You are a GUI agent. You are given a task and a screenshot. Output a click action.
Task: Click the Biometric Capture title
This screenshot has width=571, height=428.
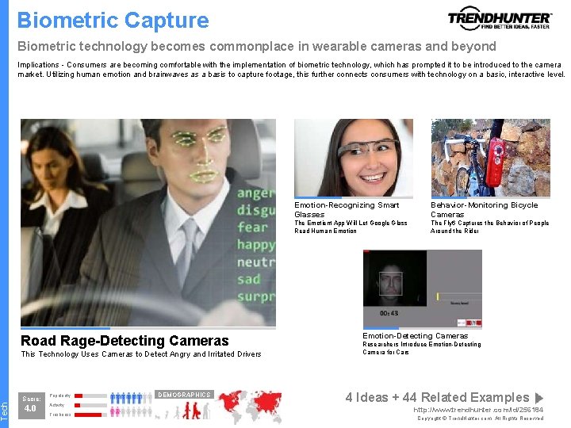click(113, 20)
